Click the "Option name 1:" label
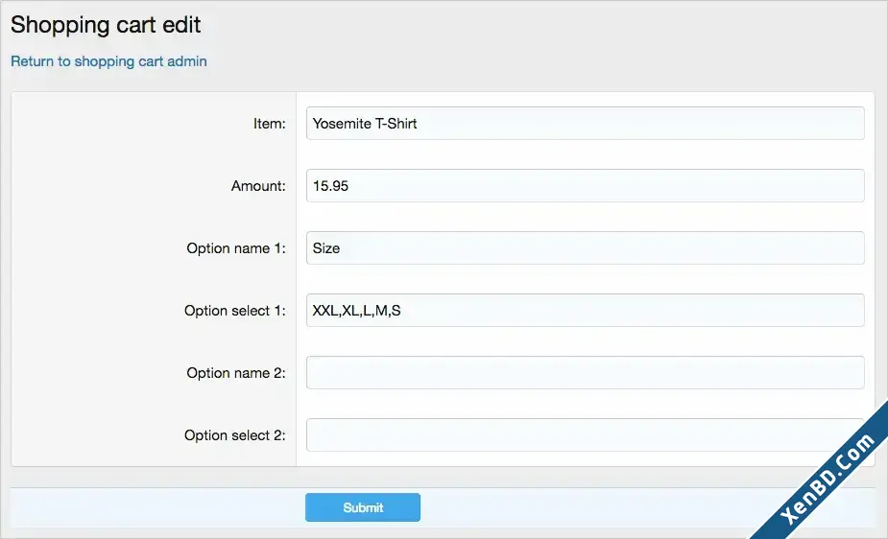 click(x=236, y=248)
